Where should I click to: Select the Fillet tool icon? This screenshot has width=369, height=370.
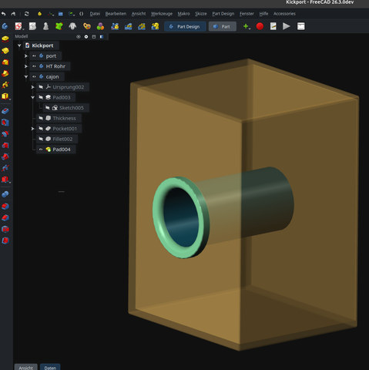pos(5,206)
